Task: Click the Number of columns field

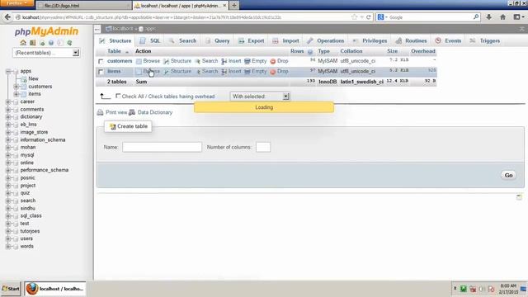Action: (x=263, y=147)
